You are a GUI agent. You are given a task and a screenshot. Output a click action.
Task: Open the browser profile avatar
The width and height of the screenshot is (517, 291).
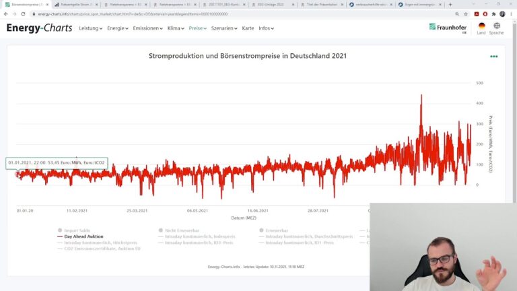[502, 14]
